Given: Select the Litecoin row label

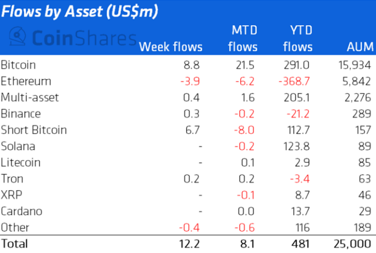Looking at the screenshot, I should coord(20,162).
